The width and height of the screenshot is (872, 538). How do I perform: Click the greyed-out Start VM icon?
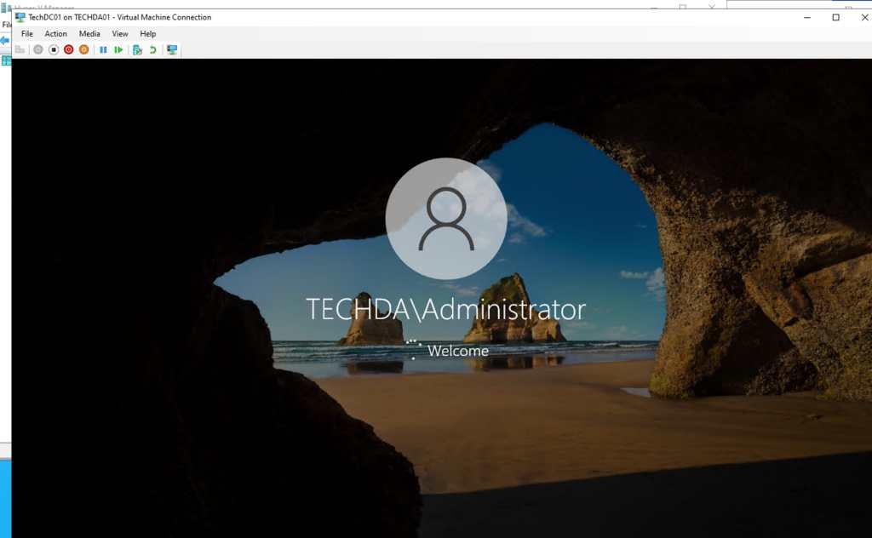[37, 50]
